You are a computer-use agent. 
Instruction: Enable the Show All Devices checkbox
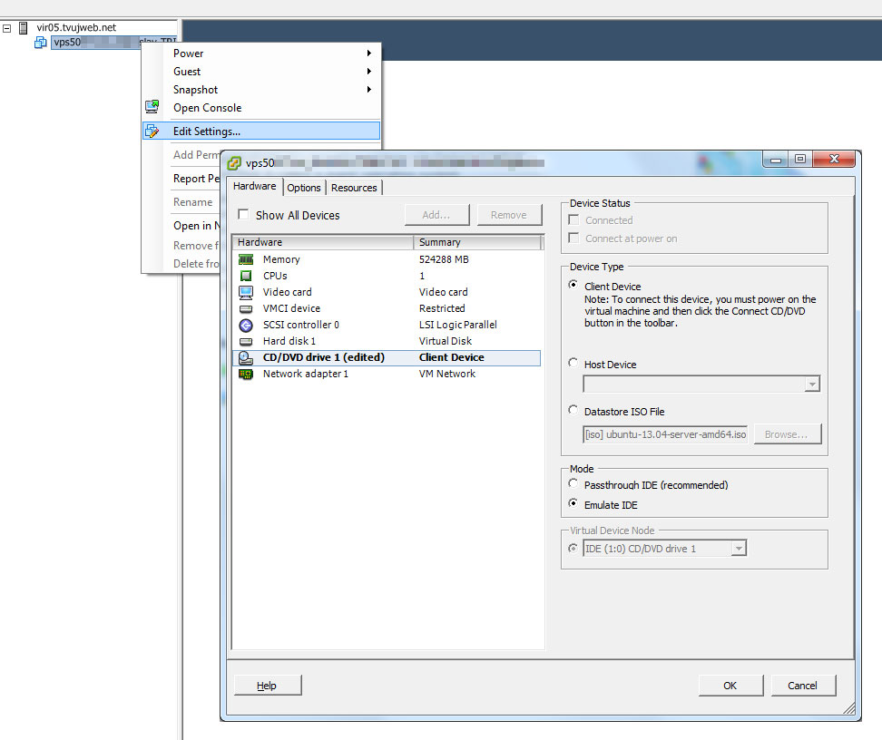[243, 215]
